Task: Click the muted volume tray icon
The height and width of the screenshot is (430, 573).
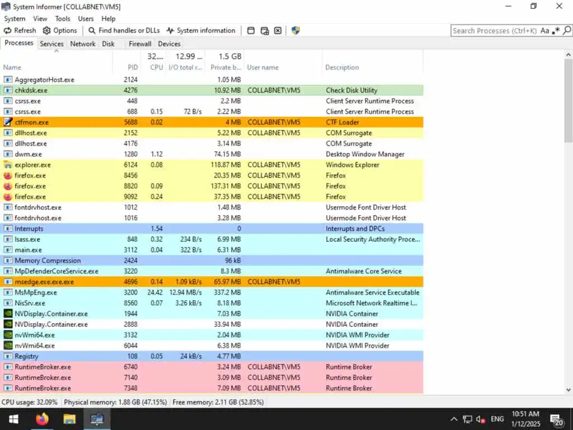Action: [x=481, y=419]
